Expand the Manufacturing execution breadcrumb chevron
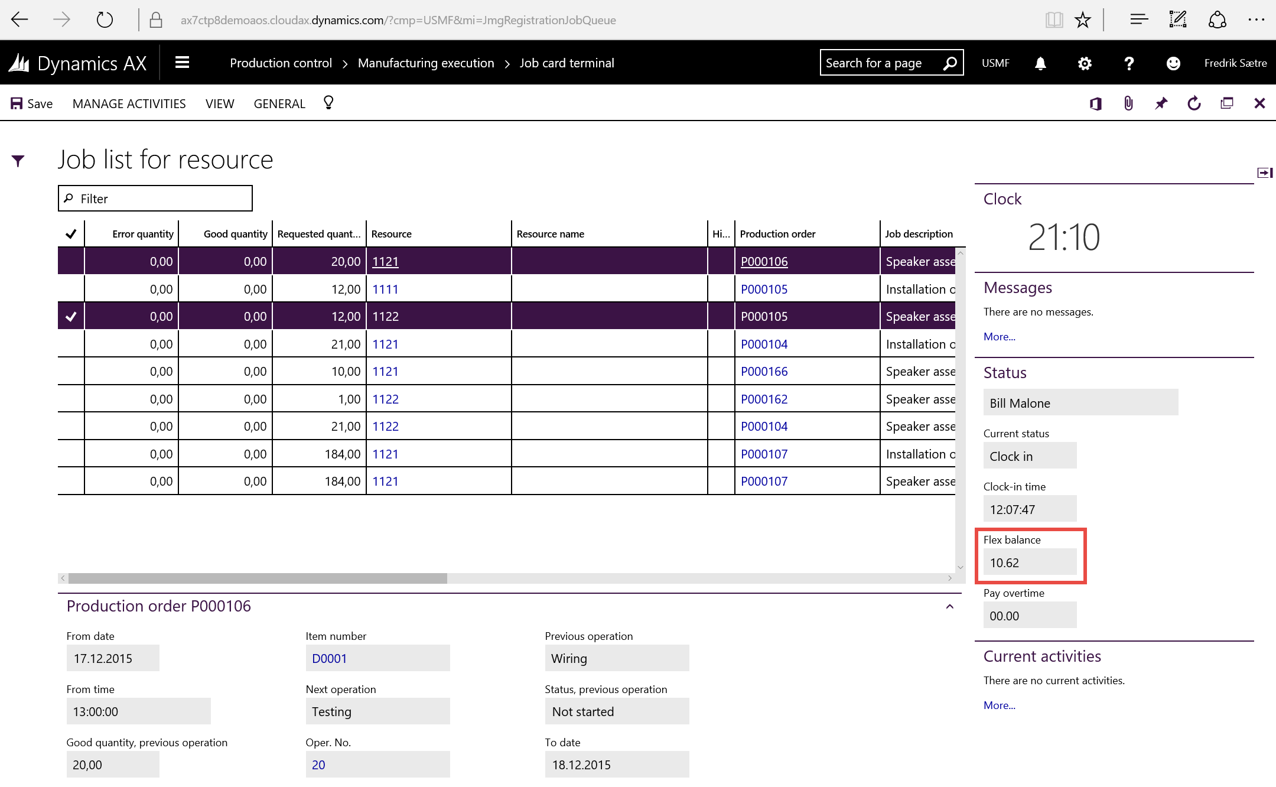1276x787 pixels. click(x=507, y=64)
